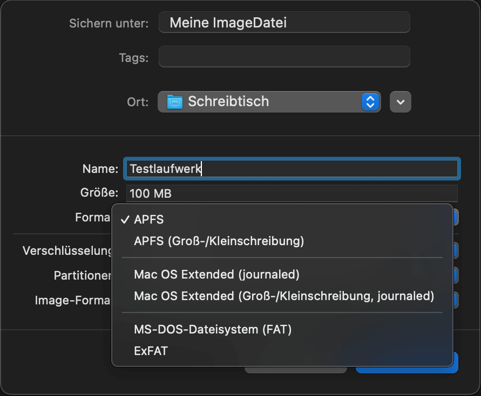Focus the Tags input field

pos(284,57)
